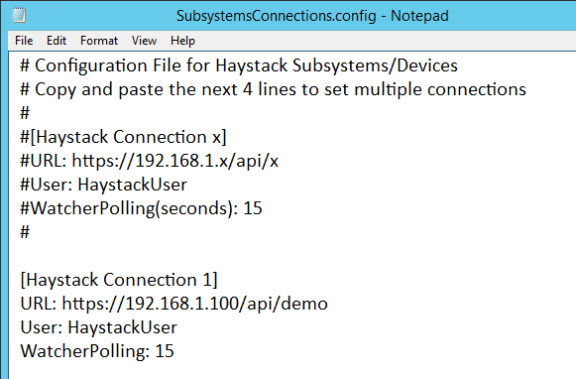Open the Edit menu
Viewport: 576px width, 379px height.
tap(57, 41)
